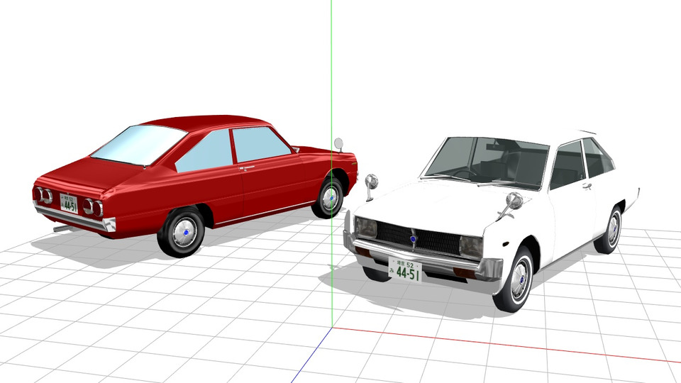Click the red car's exhaust pipe

62,228
